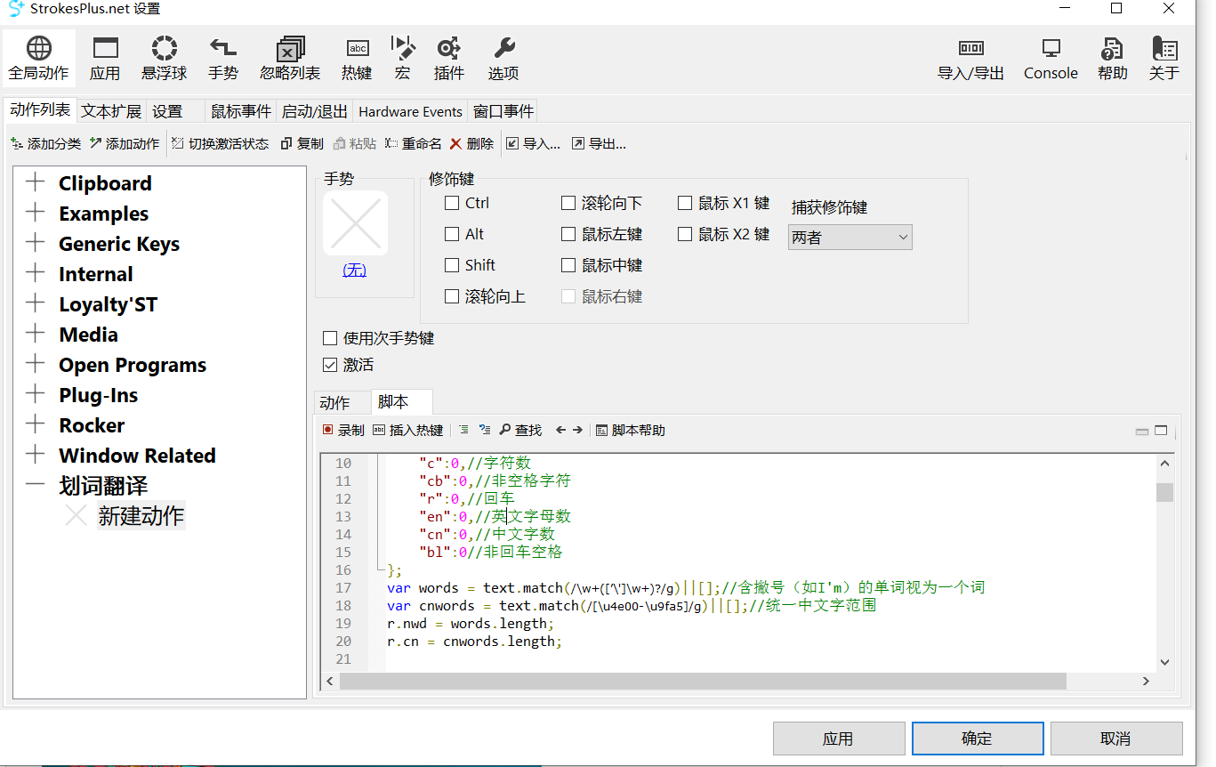Click 插入热键 insert hotkey
1216x767 pixels.
click(x=407, y=430)
